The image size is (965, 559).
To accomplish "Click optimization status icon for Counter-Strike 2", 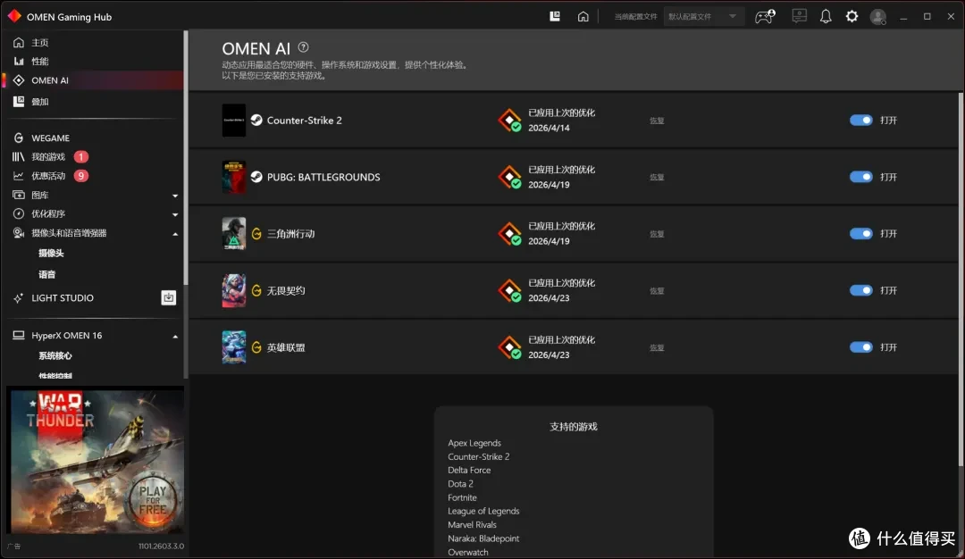I will [510, 120].
